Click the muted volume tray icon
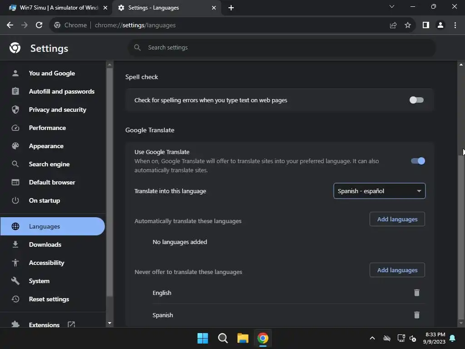This screenshot has width=465, height=349. click(413, 338)
